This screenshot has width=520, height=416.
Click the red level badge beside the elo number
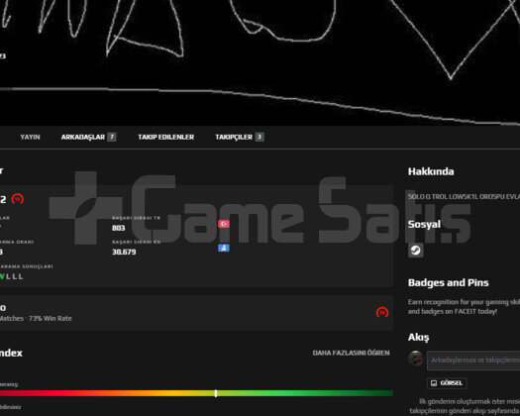[x=18, y=199]
